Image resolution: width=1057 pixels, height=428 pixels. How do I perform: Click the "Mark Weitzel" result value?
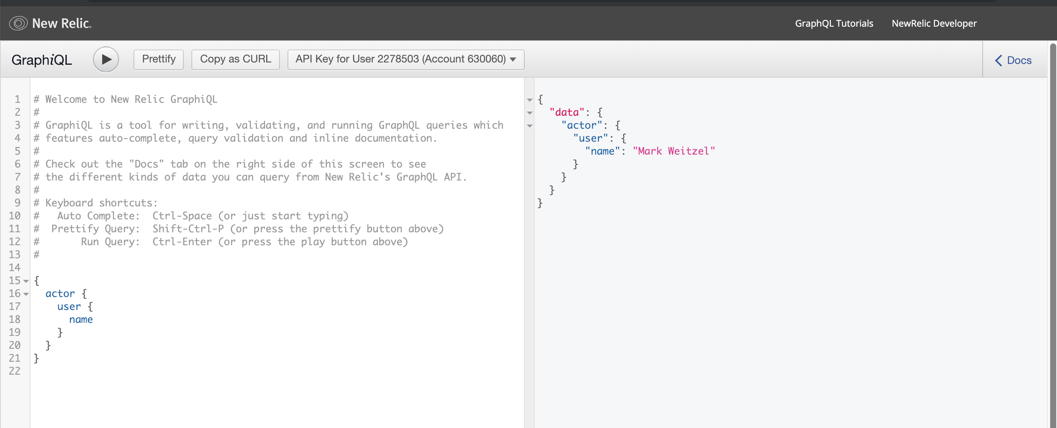coord(673,151)
